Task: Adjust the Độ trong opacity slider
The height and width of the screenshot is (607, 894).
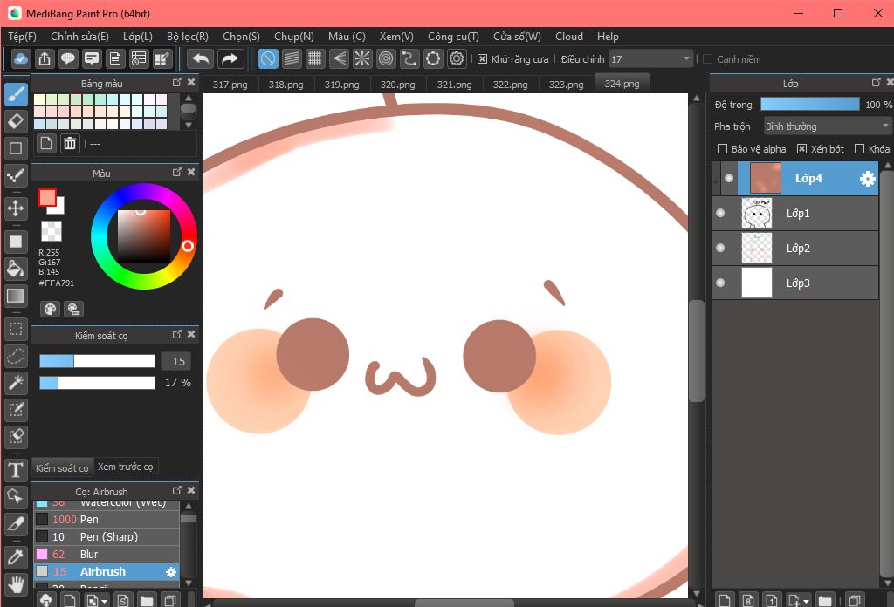Action: (x=810, y=104)
